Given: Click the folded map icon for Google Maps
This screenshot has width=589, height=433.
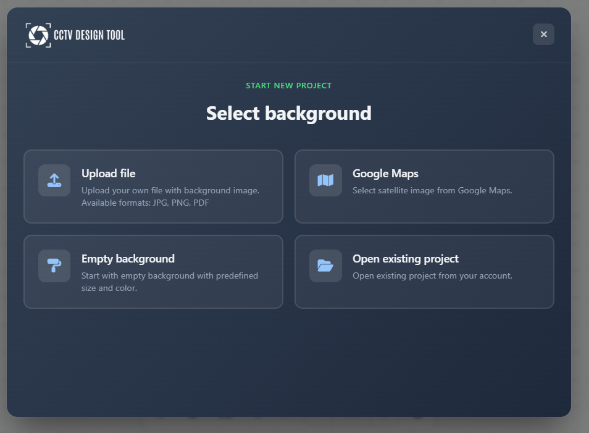Looking at the screenshot, I should [x=325, y=180].
